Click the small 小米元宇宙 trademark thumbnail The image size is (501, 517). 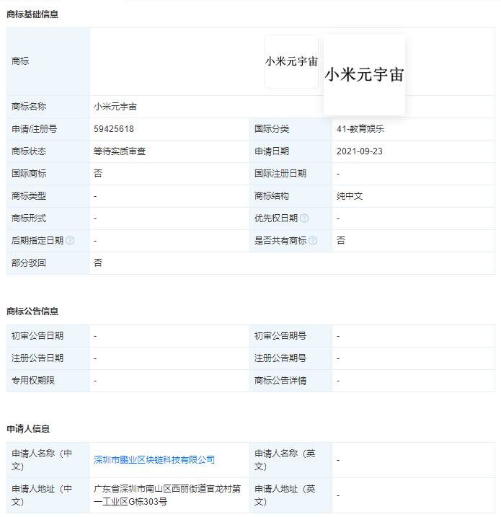tap(292, 62)
